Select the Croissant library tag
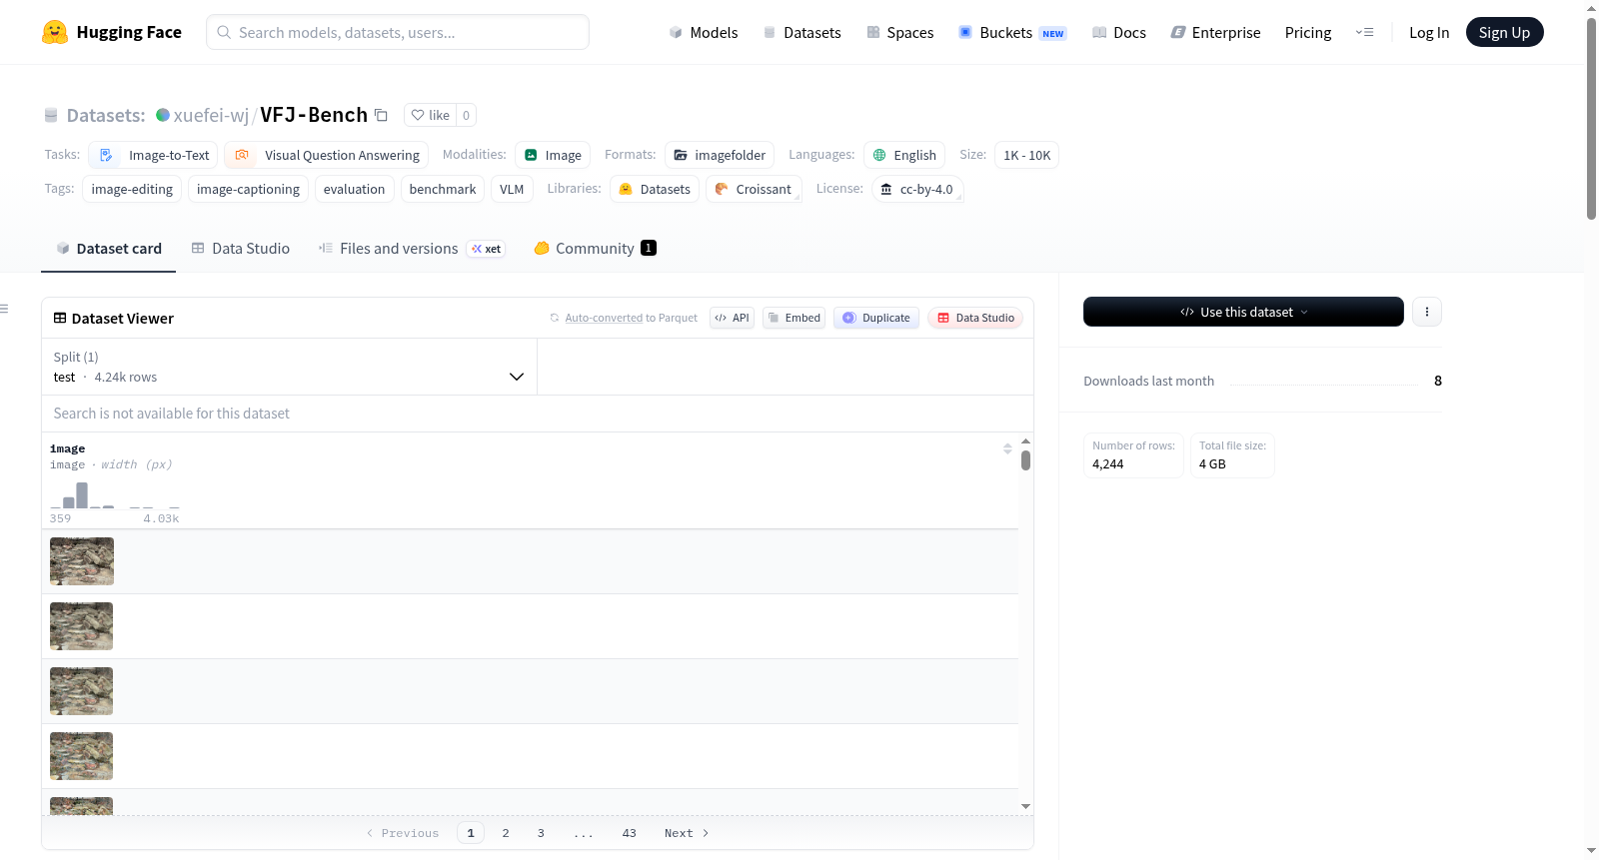Viewport: 1599px width, 860px height. tap(754, 189)
